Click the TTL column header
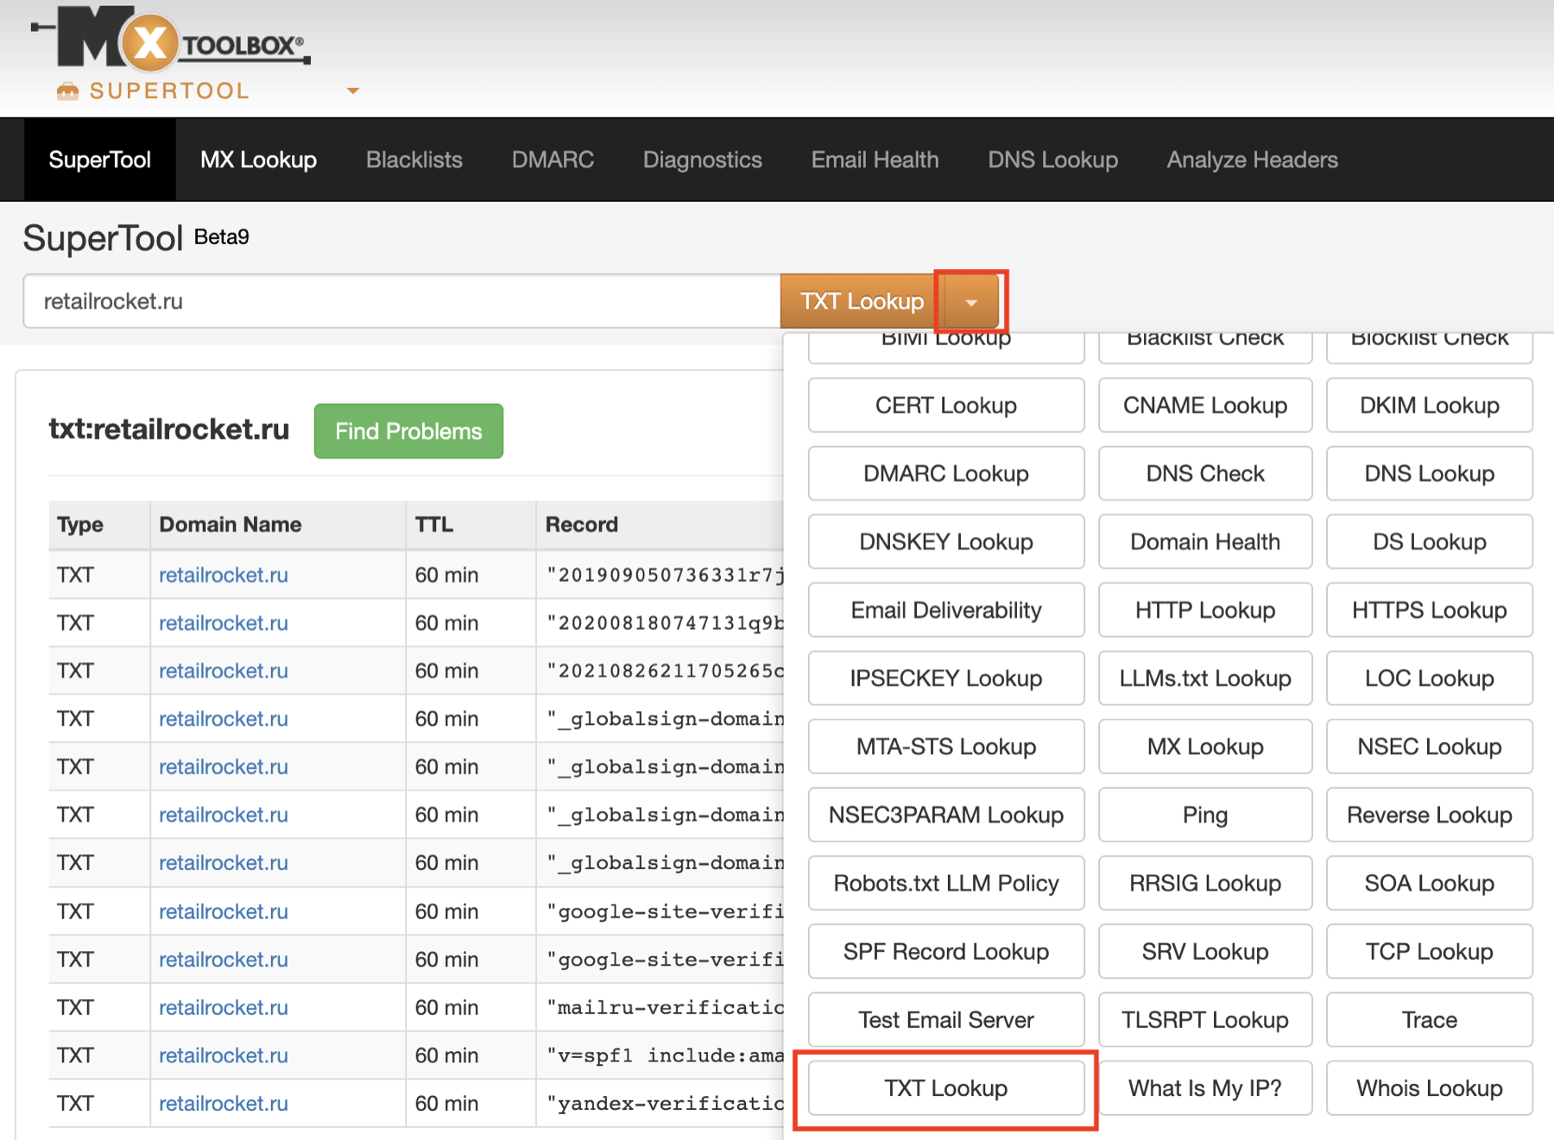Image resolution: width=1554 pixels, height=1140 pixels. (x=434, y=525)
